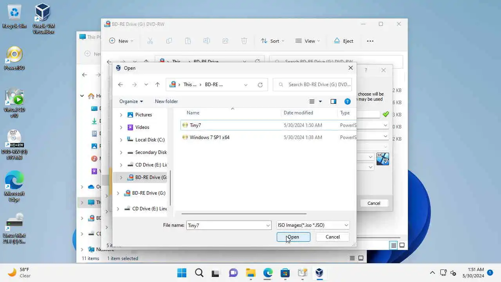Click the Copy icon in Explorer toolbar

point(169,41)
